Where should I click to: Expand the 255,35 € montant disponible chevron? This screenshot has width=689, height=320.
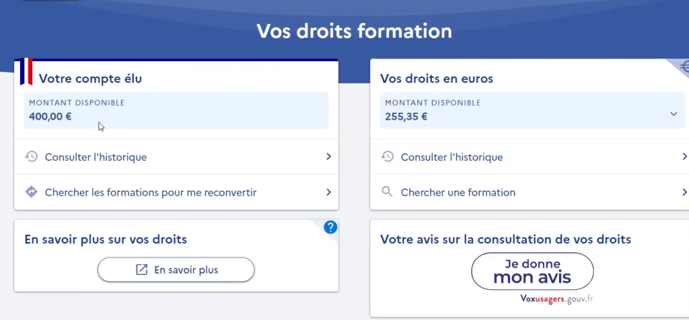674,115
